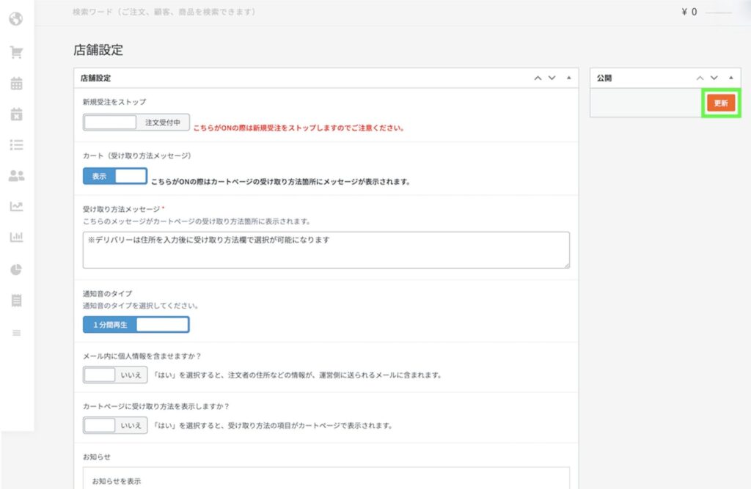Open the shopping cart section in sidebar
The width and height of the screenshot is (751, 489).
point(16,52)
